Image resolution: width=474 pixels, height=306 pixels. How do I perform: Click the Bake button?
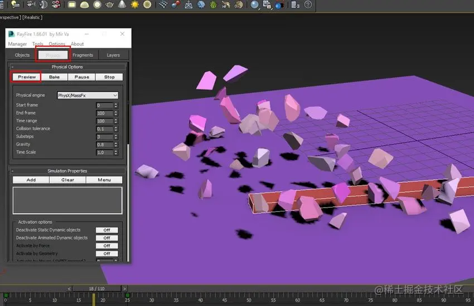(x=55, y=77)
